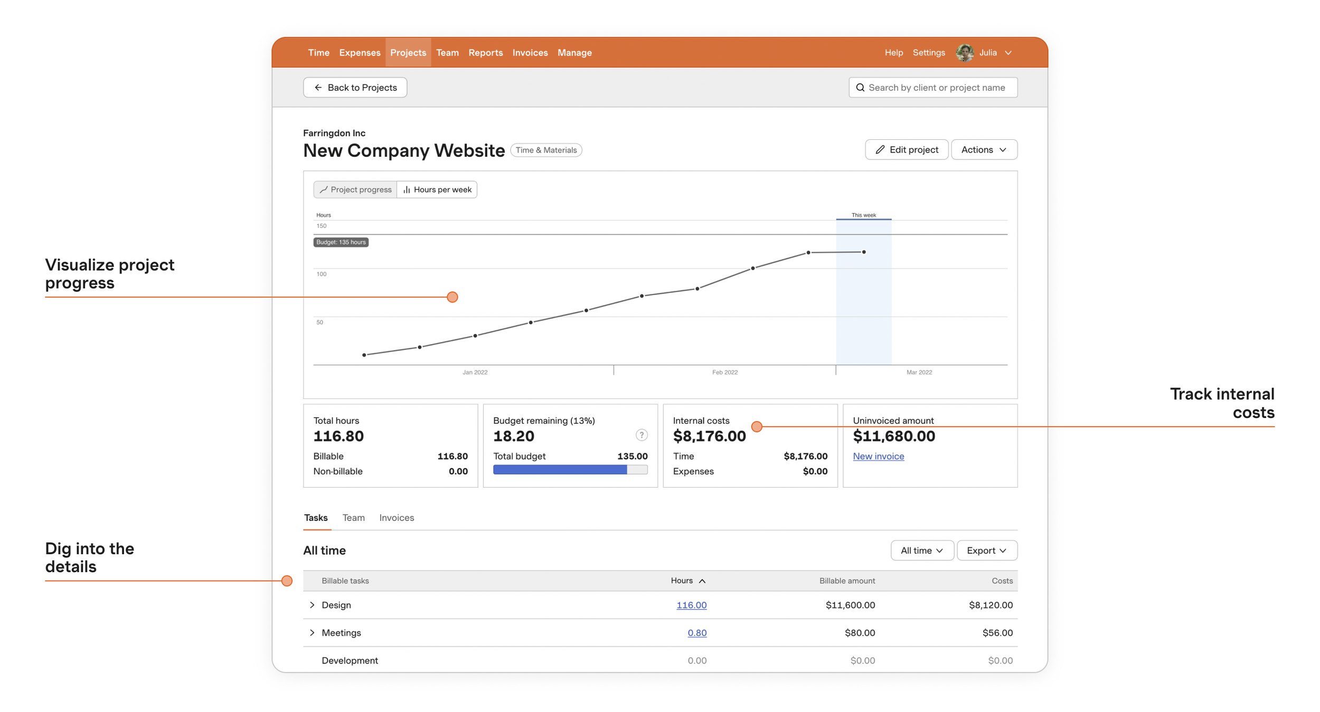The width and height of the screenshot is (1320, 712).
Task: Open the Invoices tab below the summary cards
Action: click(396, 518)
